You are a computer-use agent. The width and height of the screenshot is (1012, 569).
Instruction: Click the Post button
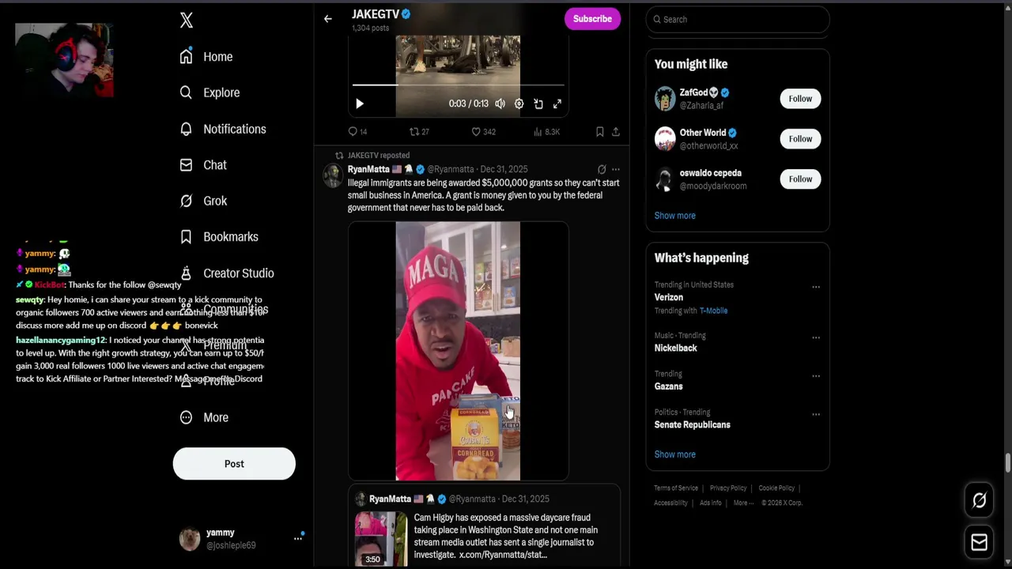coord(234,464)
